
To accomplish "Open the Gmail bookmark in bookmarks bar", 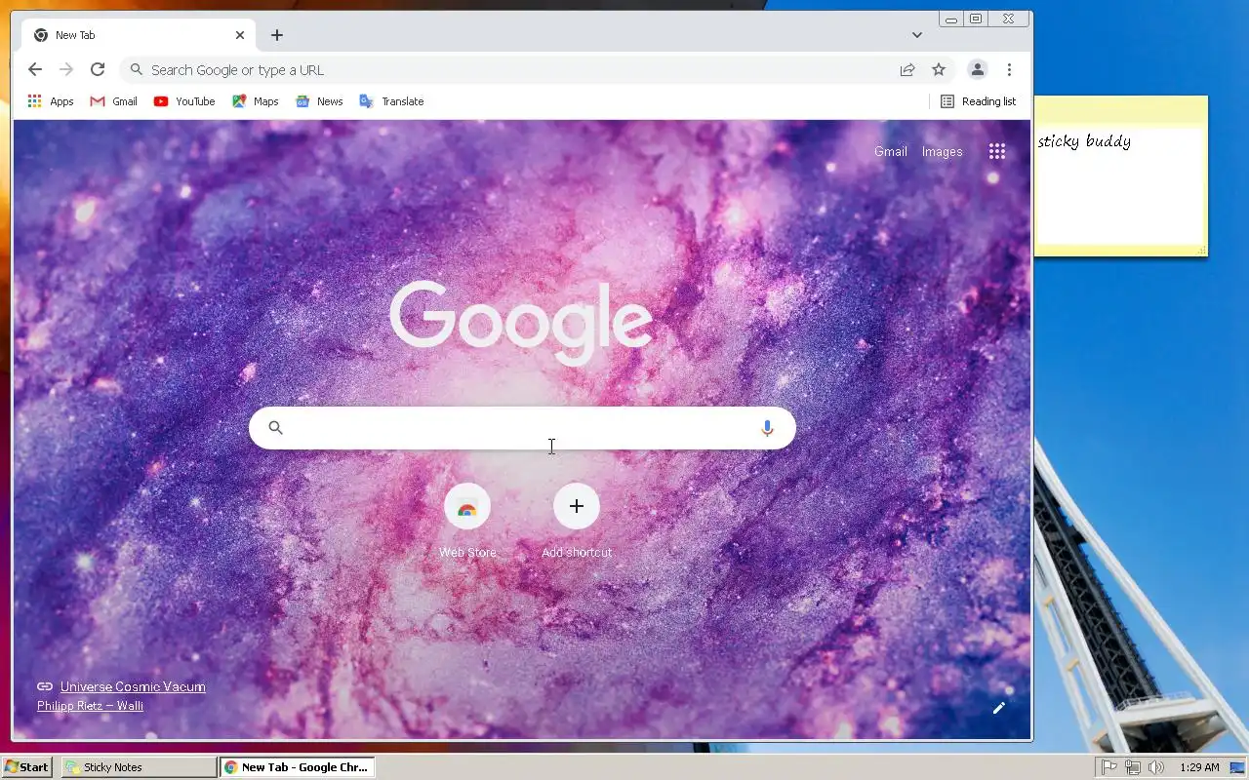I will [x=113, y=101].
